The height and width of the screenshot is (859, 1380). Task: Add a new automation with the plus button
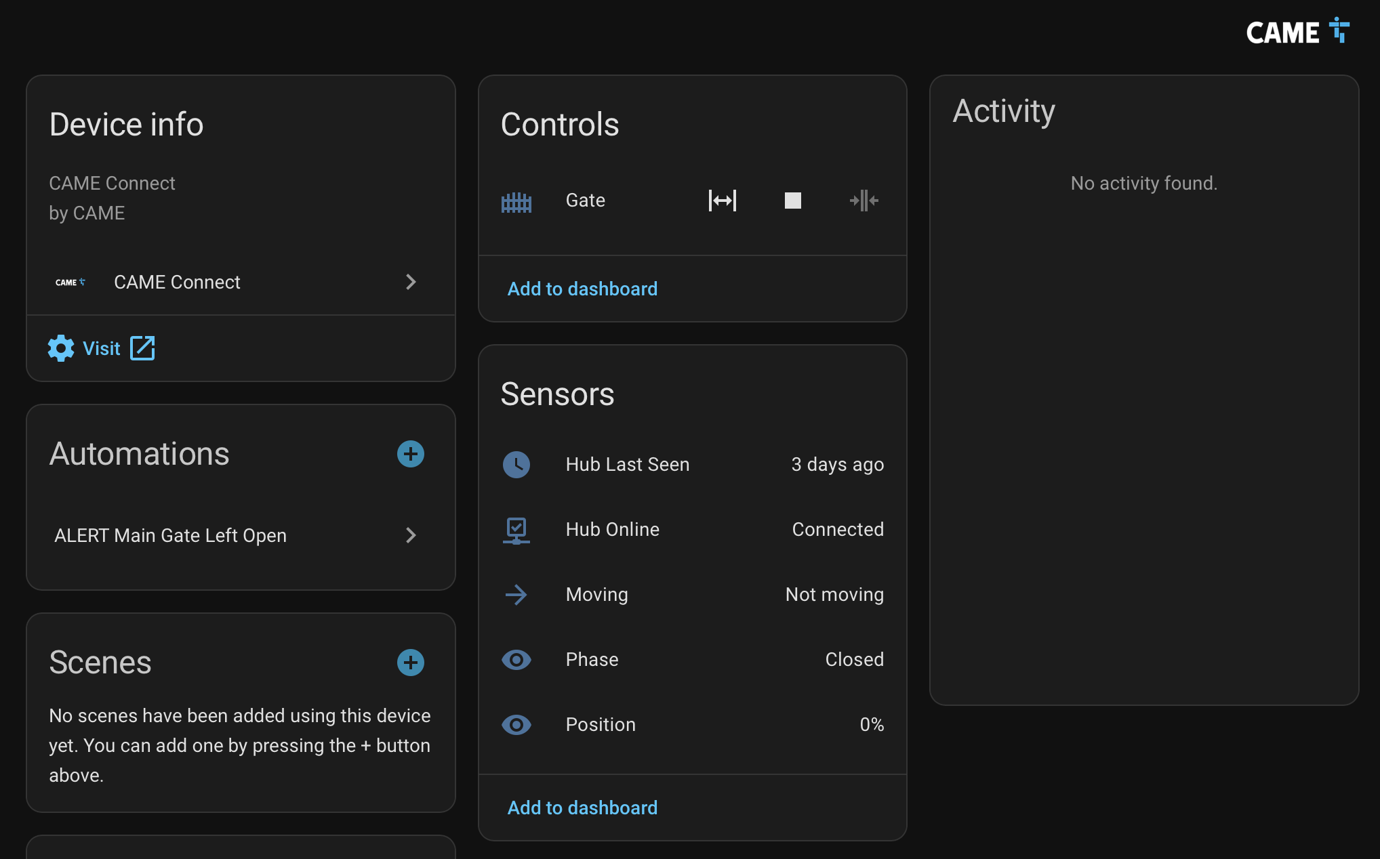tap(411, 454)
